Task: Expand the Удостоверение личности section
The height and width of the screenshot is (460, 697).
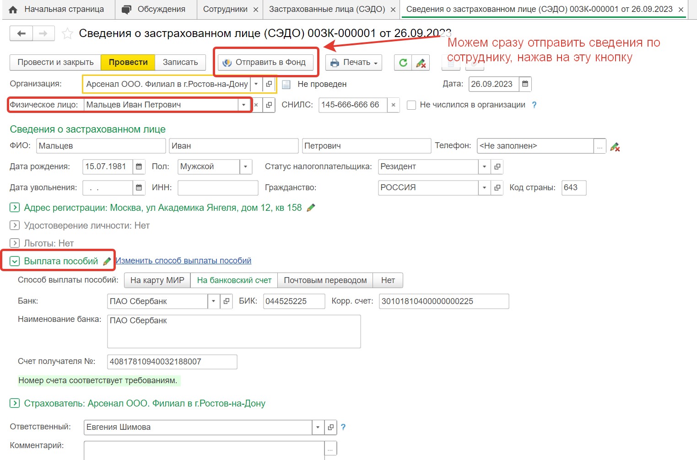Action: (x=15, y=225)
